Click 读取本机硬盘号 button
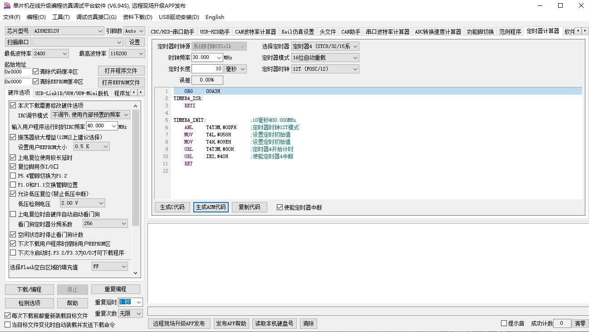The width and height of the screenshot is (589, 332). click(275, 323)
